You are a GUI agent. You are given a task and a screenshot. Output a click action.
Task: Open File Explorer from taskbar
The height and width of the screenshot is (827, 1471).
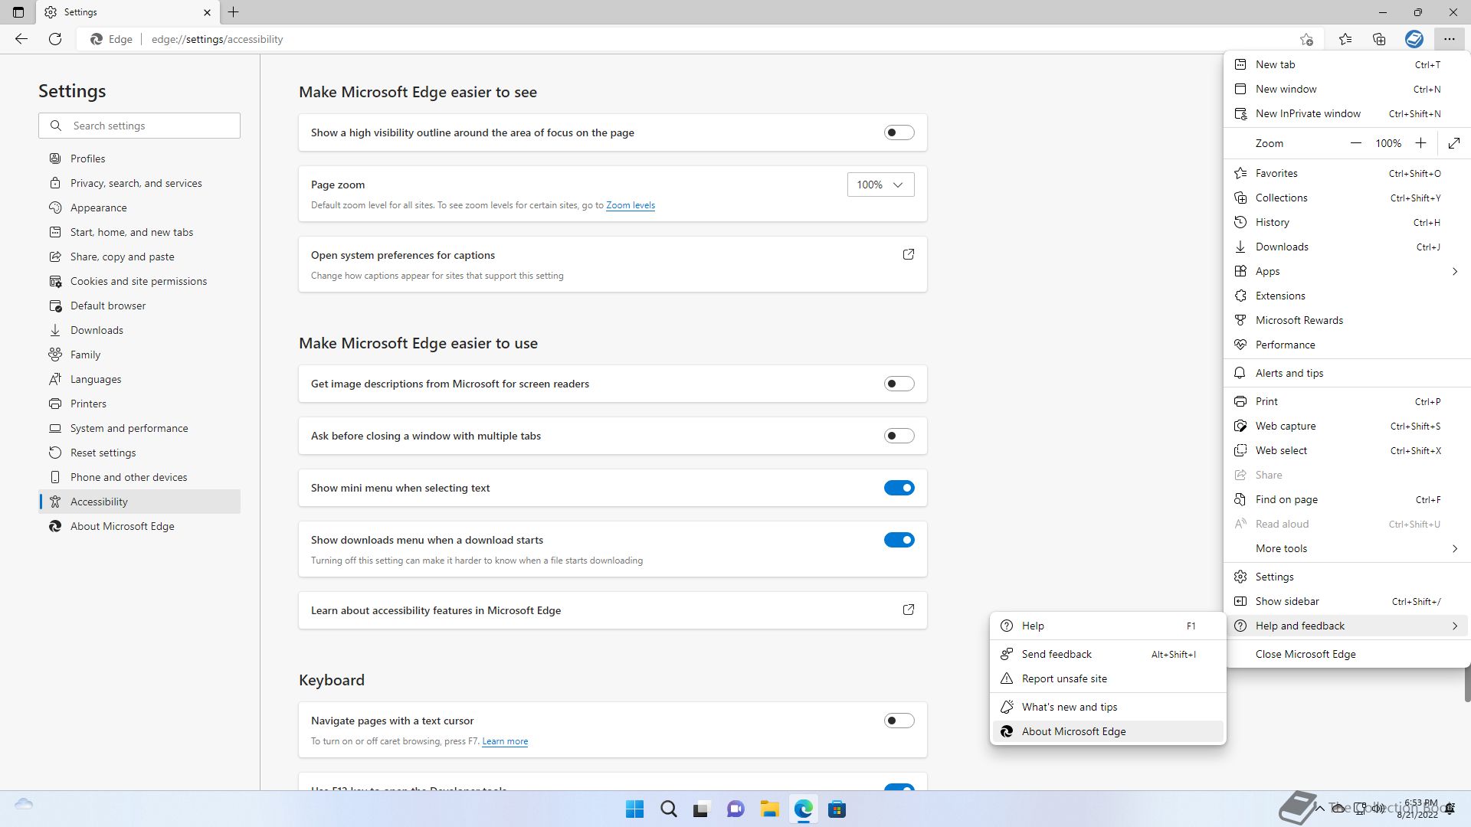point(769,809)
